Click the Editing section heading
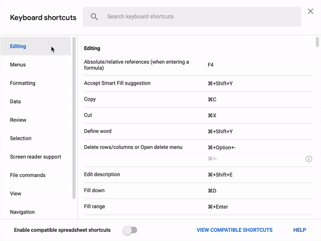The image size is (321, 241). pyautogui.click(x=92, y=48)
